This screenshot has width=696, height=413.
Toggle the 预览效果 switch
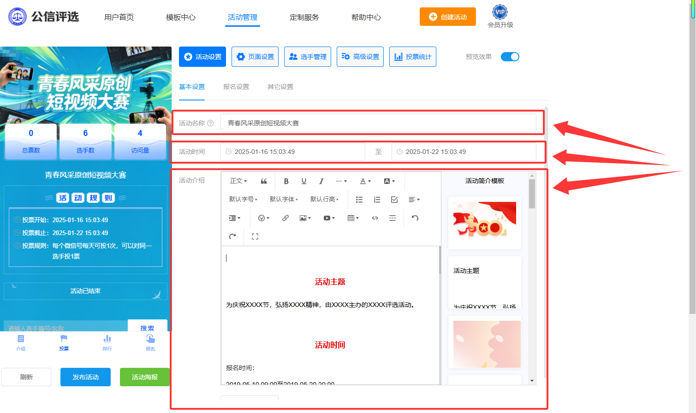[x=510, y=57]
